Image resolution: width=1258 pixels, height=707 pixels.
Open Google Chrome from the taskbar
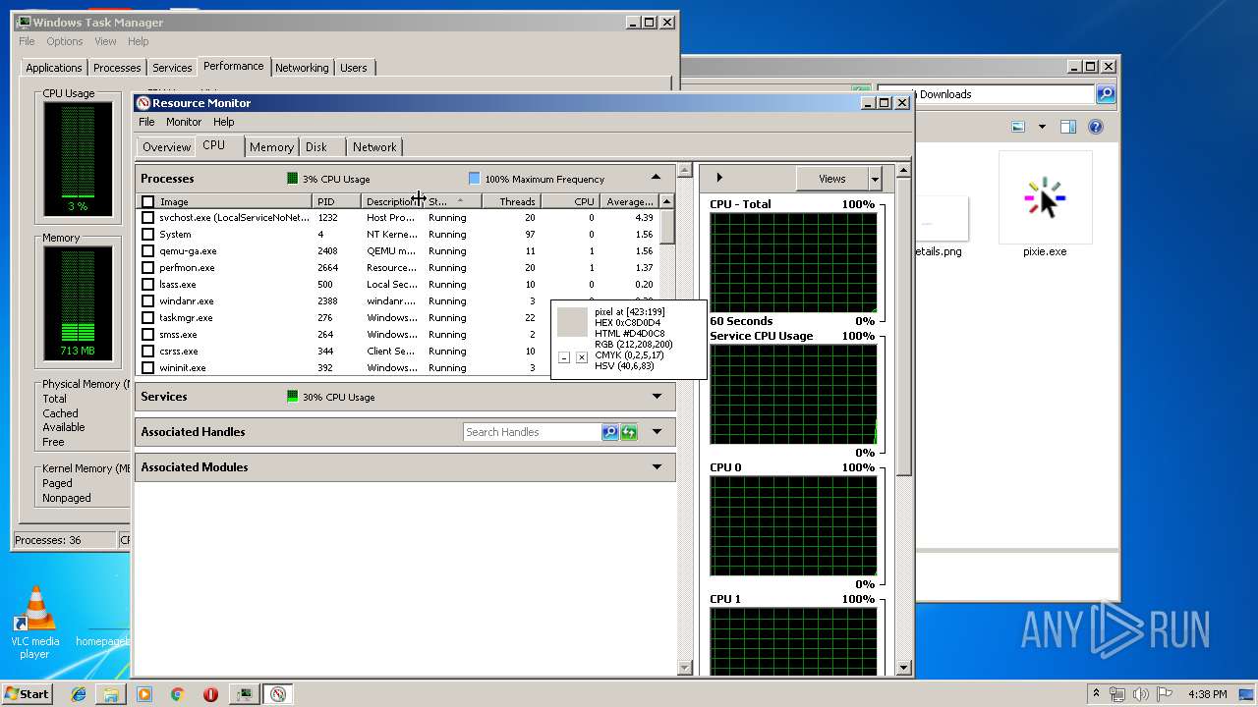[x=178, y=694]
